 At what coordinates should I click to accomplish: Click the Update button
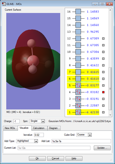pyautogui.click(x=102, y=148)
